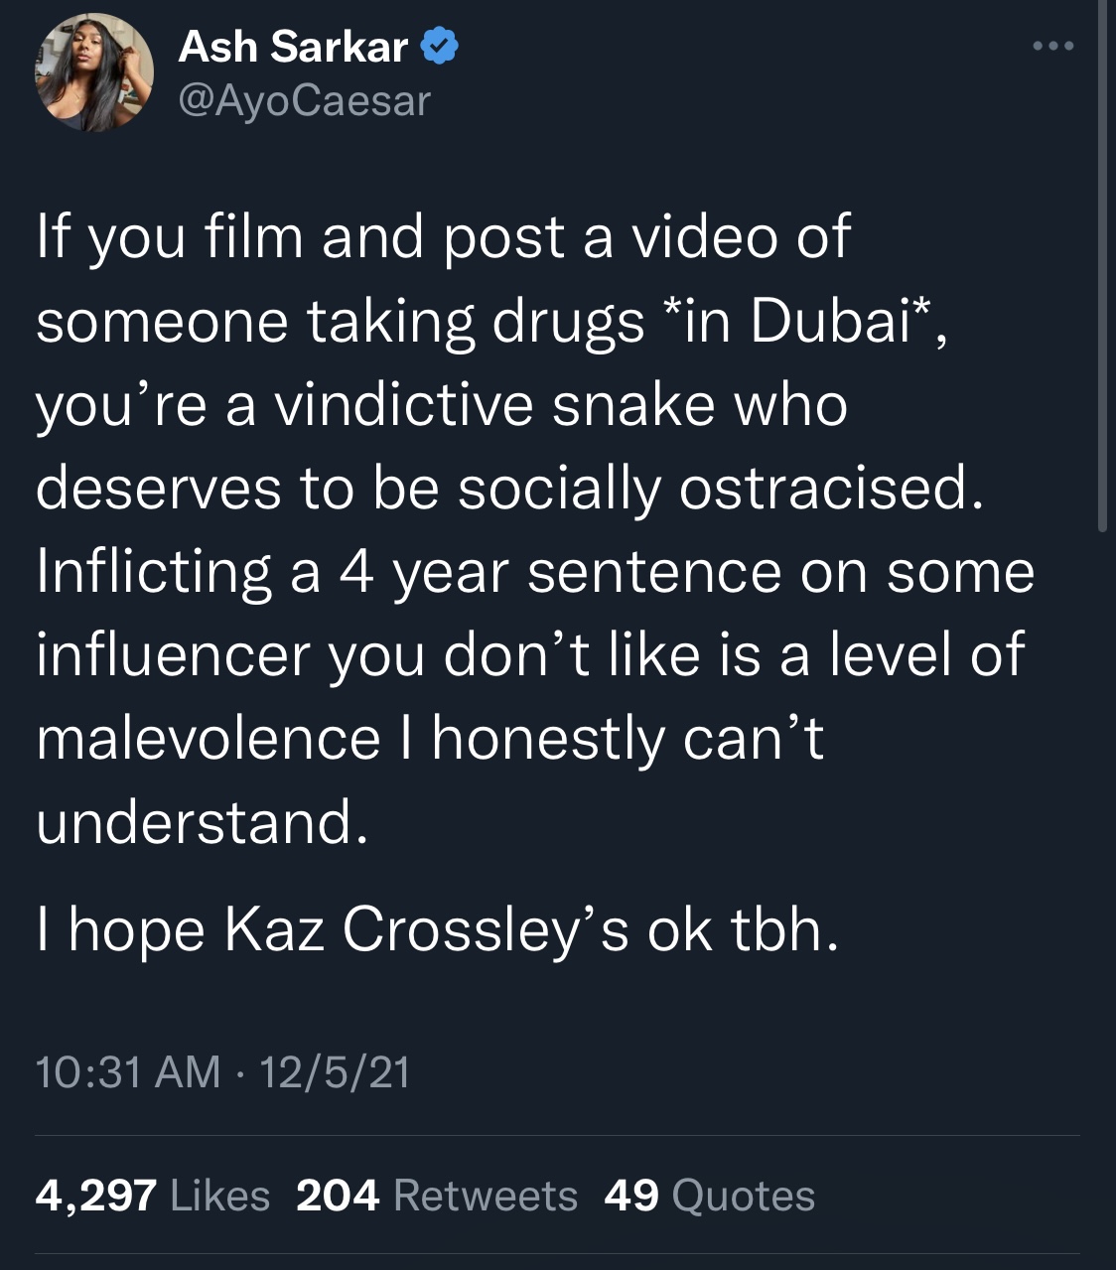Viewport: 1116px width, 1270px height.
Task: Click the "Inflicting a 4 year sentence" line
Action: click(535, 573)
